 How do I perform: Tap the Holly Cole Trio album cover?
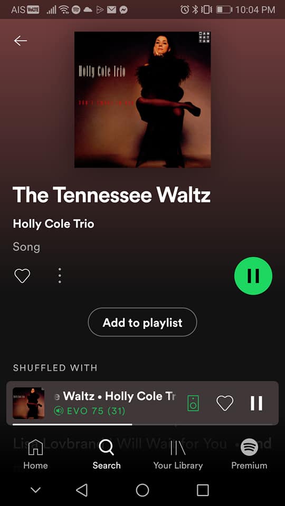pyautogui.click(x=142, y=100)
